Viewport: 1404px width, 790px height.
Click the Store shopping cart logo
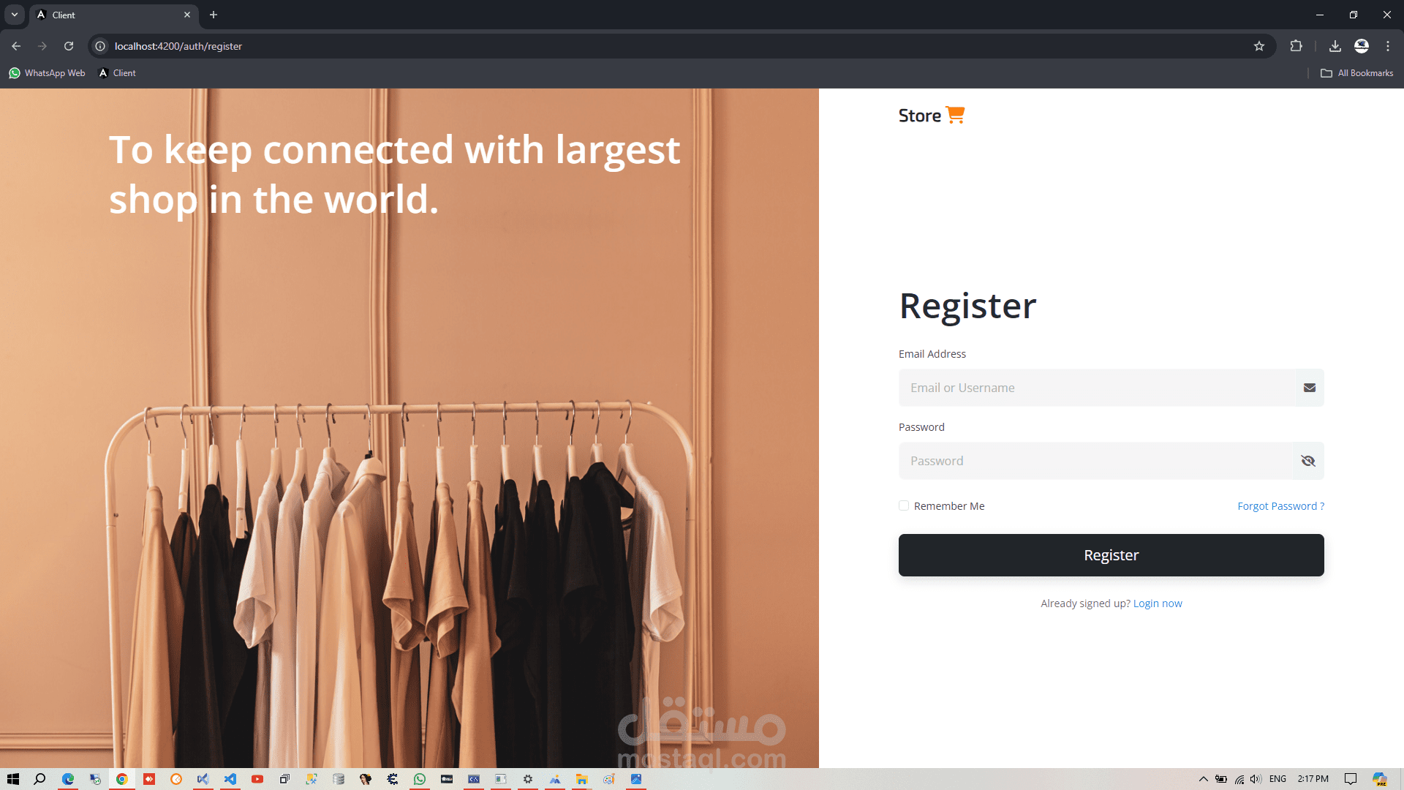coord(932,116)
